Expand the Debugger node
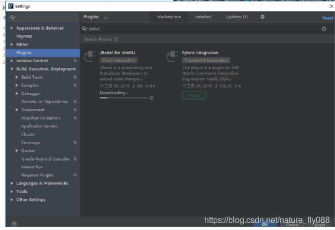Screen dimensions: 335x230 (17, 93)
